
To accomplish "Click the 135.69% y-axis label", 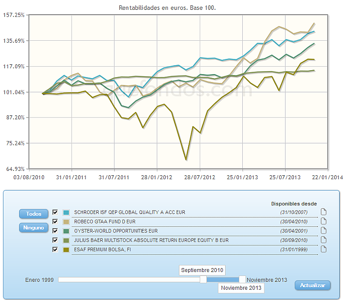I will 14,41.
